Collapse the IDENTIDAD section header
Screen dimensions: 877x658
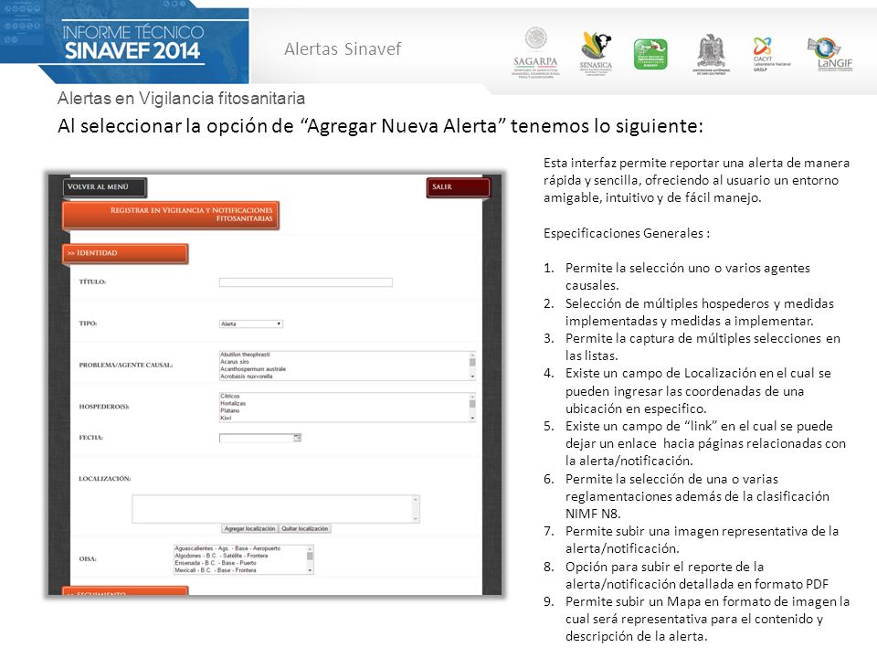click(125, 253)
